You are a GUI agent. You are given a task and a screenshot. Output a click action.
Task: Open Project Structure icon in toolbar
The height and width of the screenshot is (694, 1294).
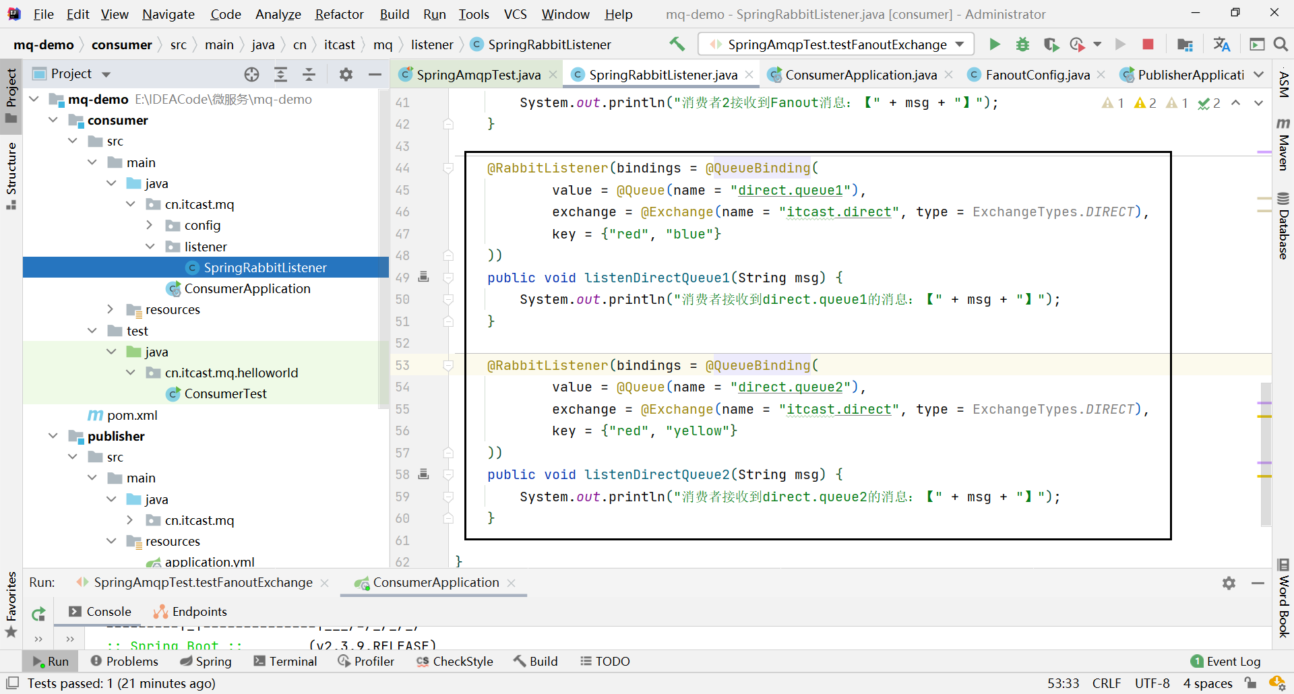(1185, 44)
